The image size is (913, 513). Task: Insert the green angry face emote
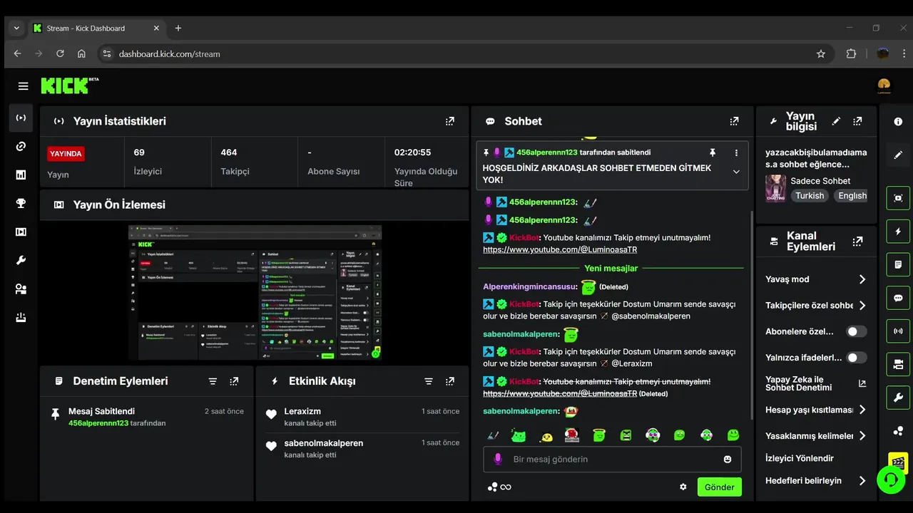626,435
